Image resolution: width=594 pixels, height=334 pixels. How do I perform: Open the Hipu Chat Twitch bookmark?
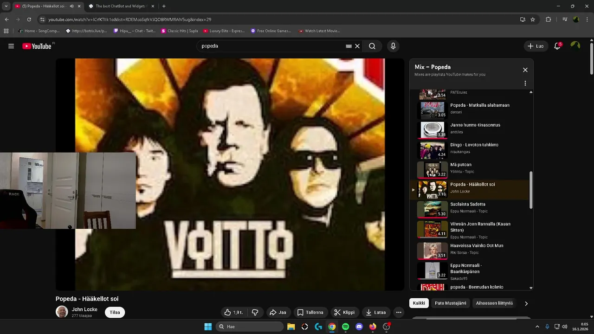click(x=135, y=31)
